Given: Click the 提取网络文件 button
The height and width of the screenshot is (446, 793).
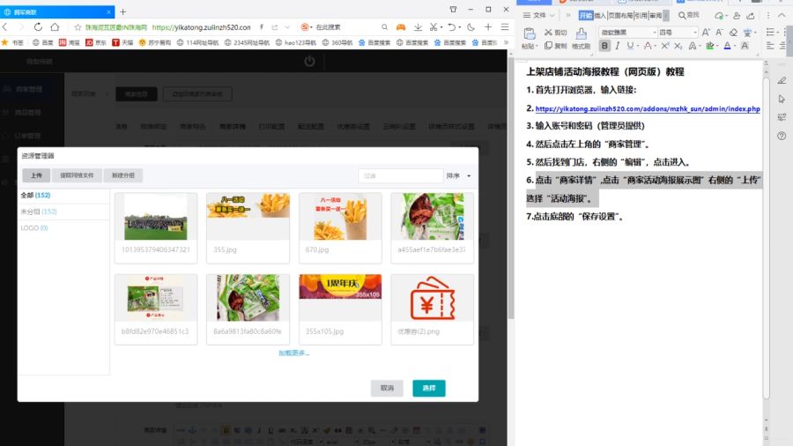Looking at the screenshot, I should tap(77, 175).
